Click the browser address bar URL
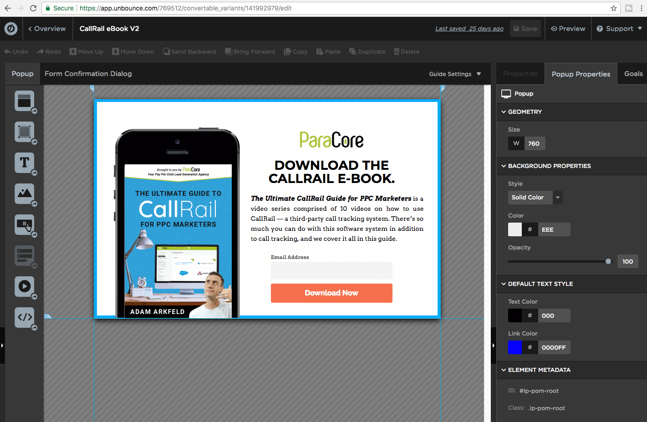Screen dimensions: 647x422 [x=186, y=8]
